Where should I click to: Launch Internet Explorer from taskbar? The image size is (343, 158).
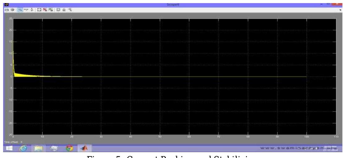[24, 148]
